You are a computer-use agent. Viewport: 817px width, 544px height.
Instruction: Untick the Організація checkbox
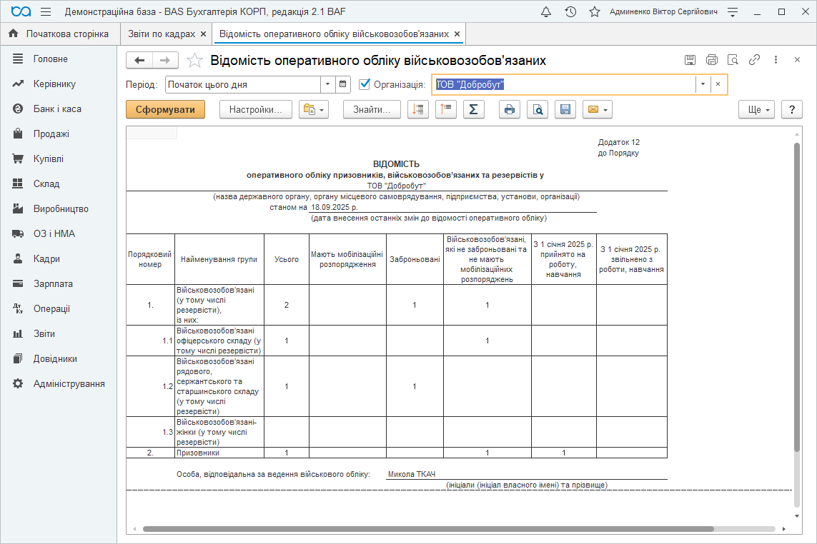[x=365, y=84]
